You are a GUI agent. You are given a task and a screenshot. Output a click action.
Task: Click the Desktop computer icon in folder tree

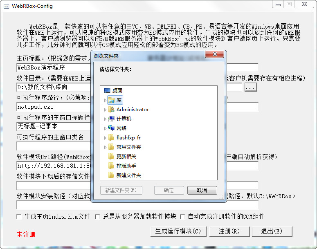[x=107, y=90]
